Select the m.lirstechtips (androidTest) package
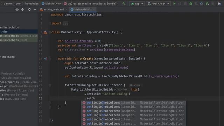Screen dimensions: 224x126 pyautogui.click(x=19, y=36)
